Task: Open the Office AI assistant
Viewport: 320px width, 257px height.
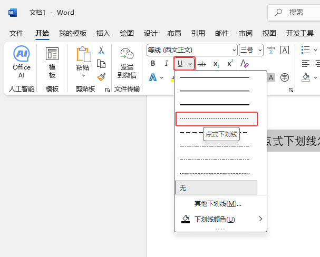Action: pyautogui.click(x=22, y=62)
